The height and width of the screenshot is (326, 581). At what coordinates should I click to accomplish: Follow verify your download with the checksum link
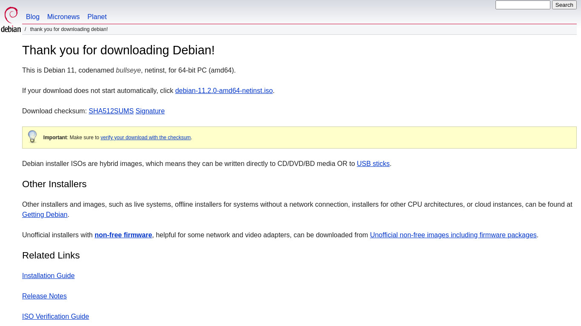click(145, 138)
